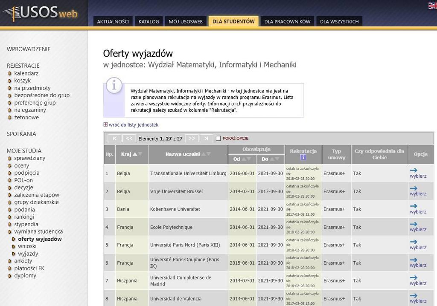
Task: Click 'wybierz' for Vrije Universiteit Brussel
Action: 418,194
